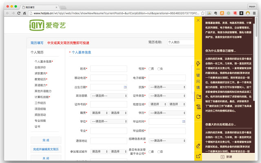
Task: Open the 招聘信息来源 dropdown
Action: coord(167,141)
